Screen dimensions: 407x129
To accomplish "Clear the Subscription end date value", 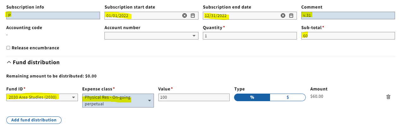I will coord(283,15).
